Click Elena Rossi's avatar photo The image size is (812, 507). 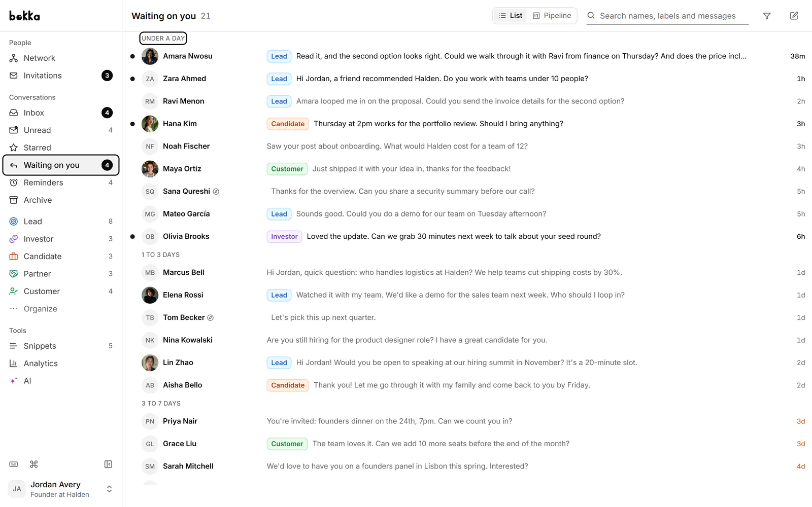tap(150, 295)
